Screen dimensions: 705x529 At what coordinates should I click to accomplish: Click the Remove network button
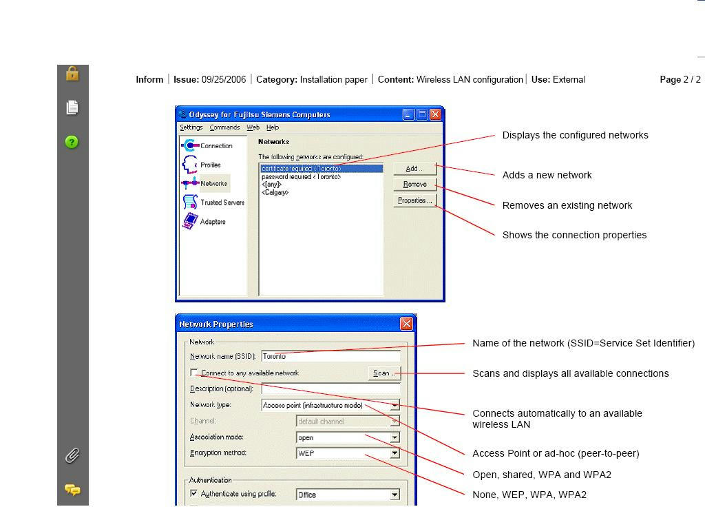click(414, 185)
